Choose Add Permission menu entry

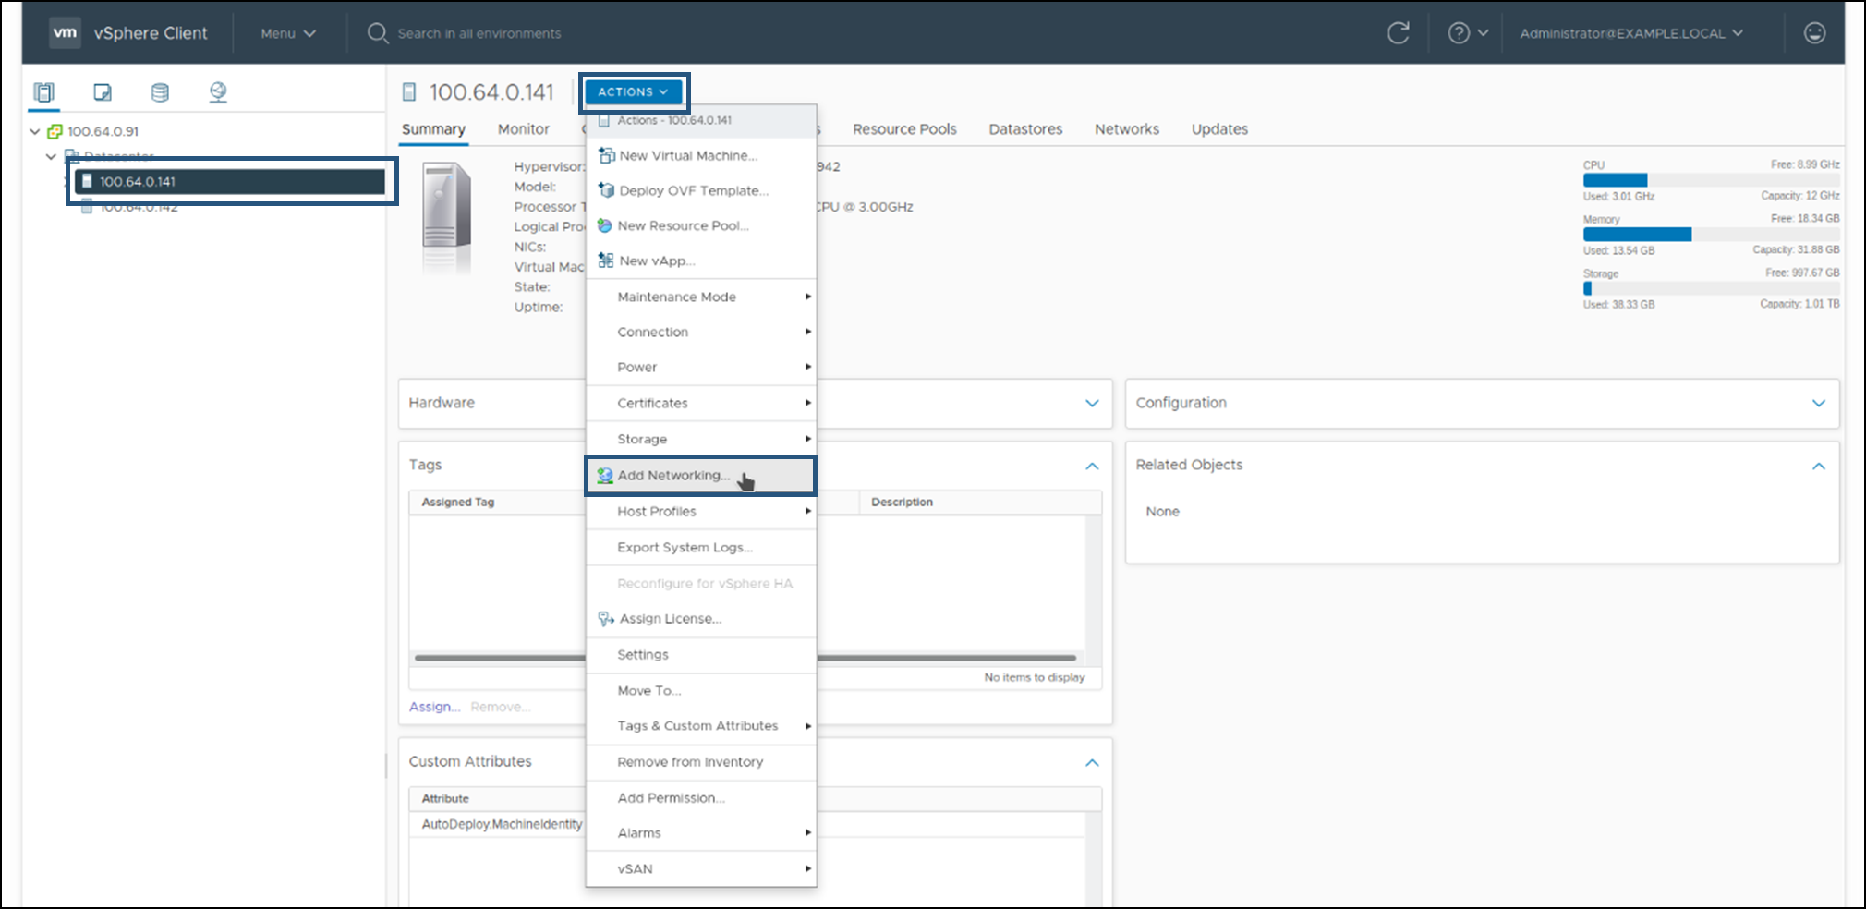701,797
